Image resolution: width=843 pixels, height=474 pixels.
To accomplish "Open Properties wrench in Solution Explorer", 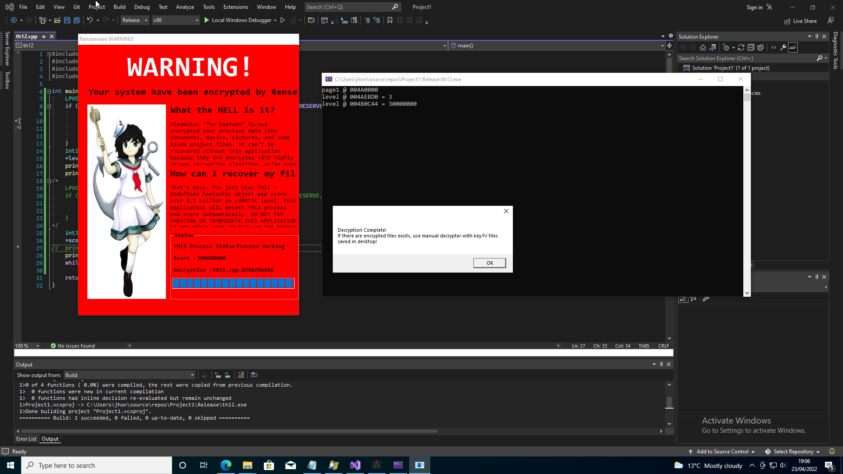I will [783, 47].
